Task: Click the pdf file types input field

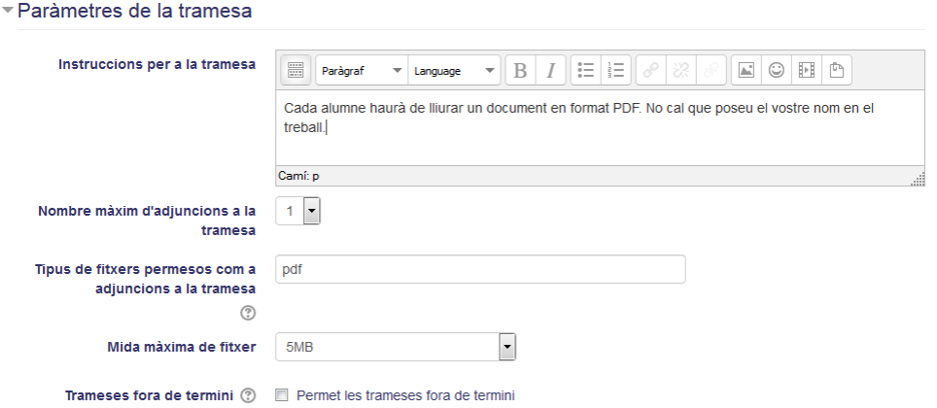Action: pos(480,269)
